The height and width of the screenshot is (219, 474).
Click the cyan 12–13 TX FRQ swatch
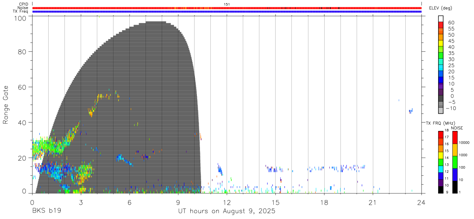pos(441,169)
